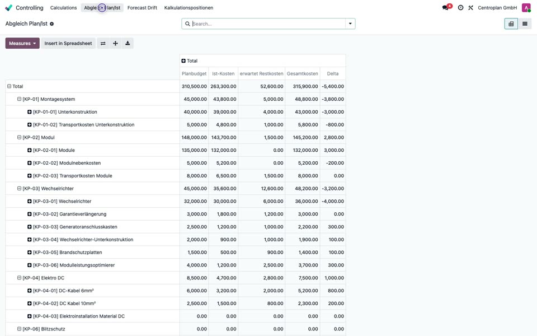The width and height of the screenshot is (537, 336).
Task: Sort by erwartet Restkosten column header
Action: 262,73
